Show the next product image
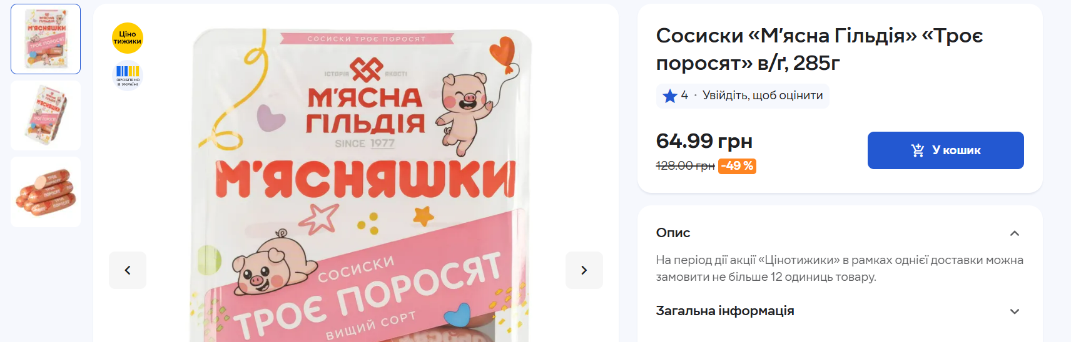Screen dimensions: 1071x342 584,270
